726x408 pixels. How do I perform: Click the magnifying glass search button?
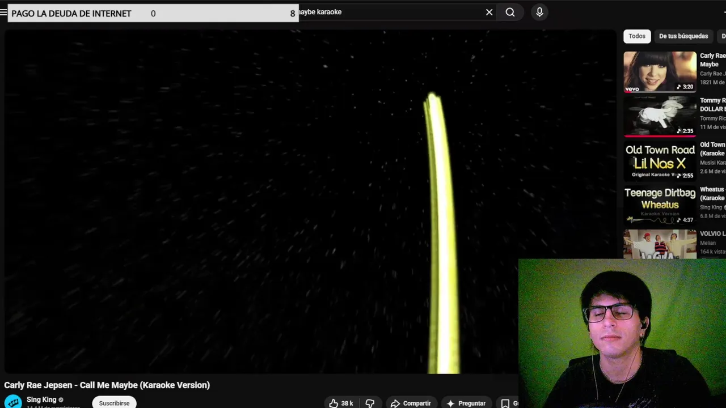click(510, 12)
